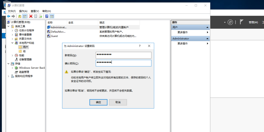264x132 pixels.
Task: Open the 管理(M) menu in Server Manager
Action: coord(253,22)
